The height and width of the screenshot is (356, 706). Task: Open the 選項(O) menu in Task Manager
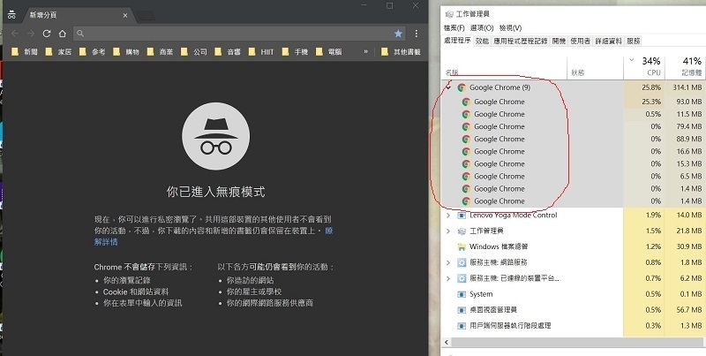482,28
